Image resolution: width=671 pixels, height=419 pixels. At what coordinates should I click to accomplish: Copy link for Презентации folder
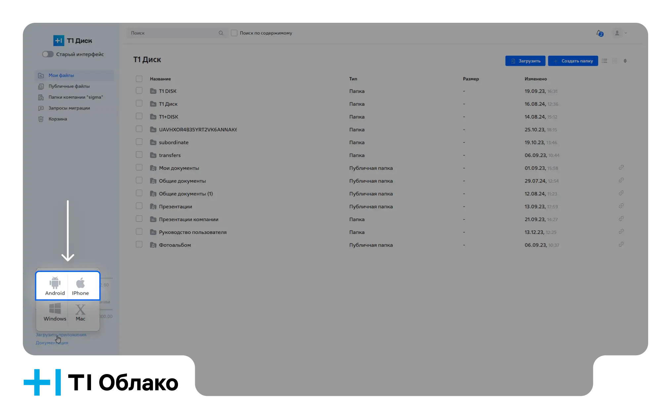(621, 206)
